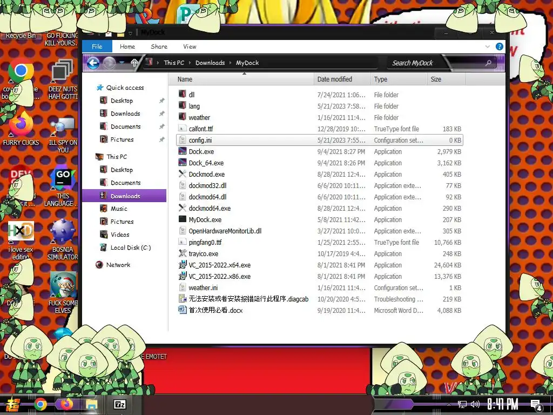The height and width of the screenshot is (415, 553).
Task: Expand ribbon with chevron near help icon
Action: pyautogui.click(x=488, y=46)
